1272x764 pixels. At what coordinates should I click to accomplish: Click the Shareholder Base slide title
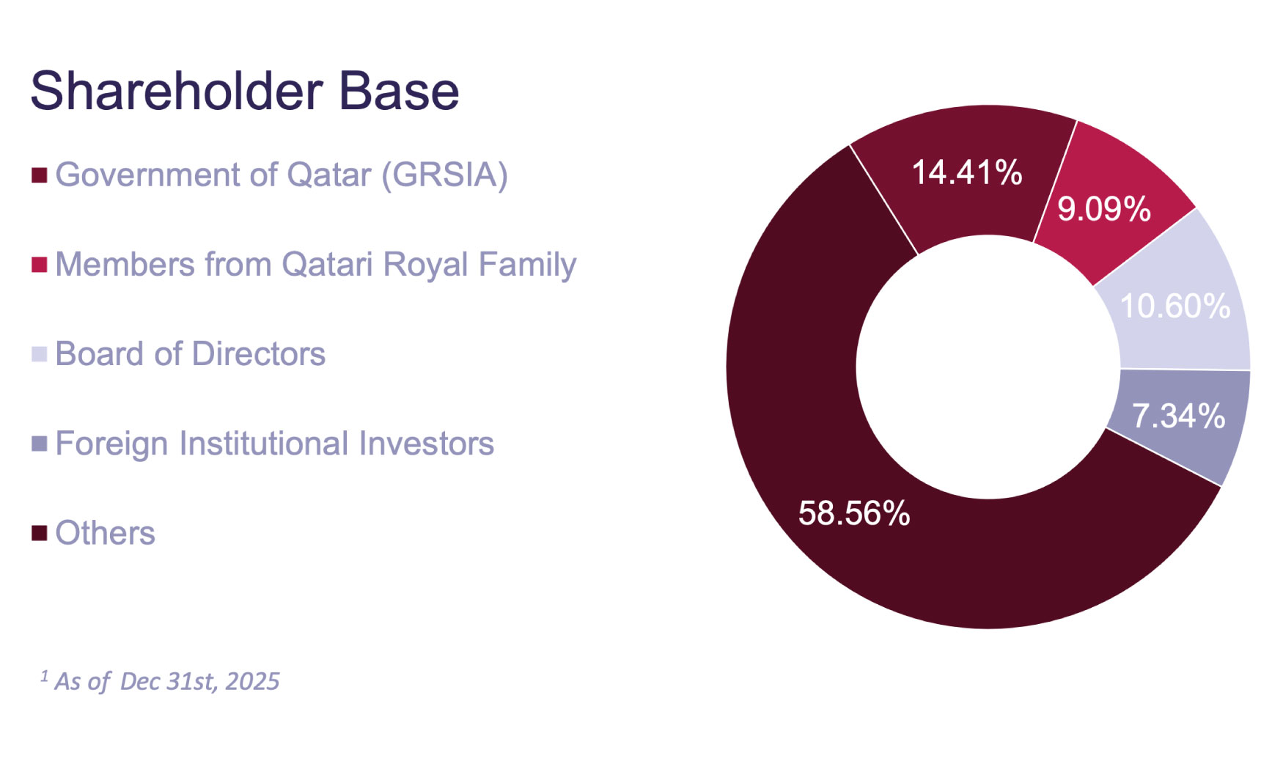(244, 92)
